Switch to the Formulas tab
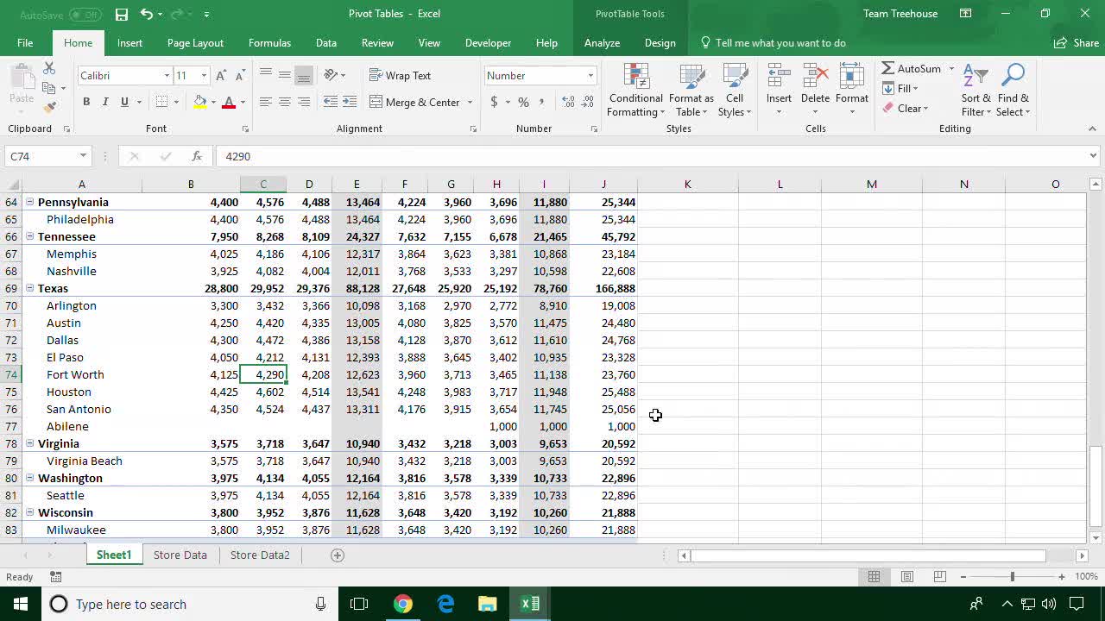 [x=269, y=43]
